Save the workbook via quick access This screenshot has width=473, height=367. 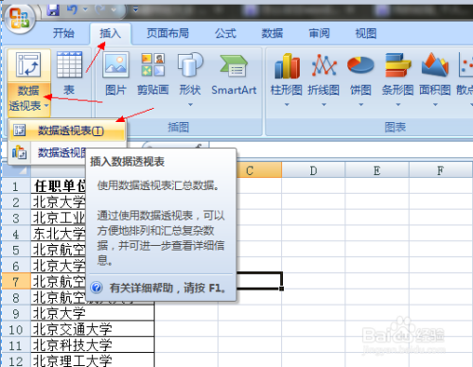point(53,10)
